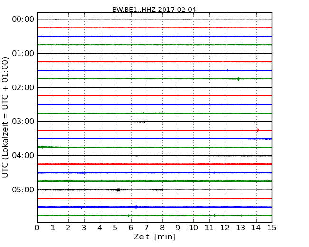Click the x-axis tick label 8
Screen dimensions: 309x247
click(162, 228)
